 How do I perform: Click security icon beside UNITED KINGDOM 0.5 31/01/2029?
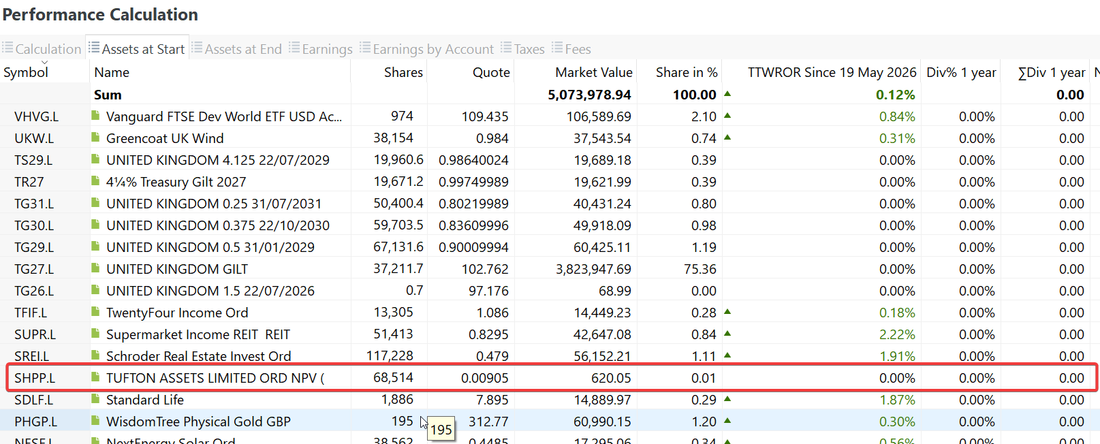[x=96, y=247]
